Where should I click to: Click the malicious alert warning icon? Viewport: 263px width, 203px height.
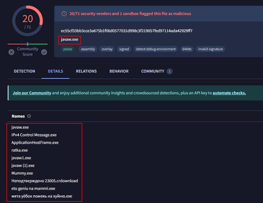pyautogui.click(x=64, y=13)
